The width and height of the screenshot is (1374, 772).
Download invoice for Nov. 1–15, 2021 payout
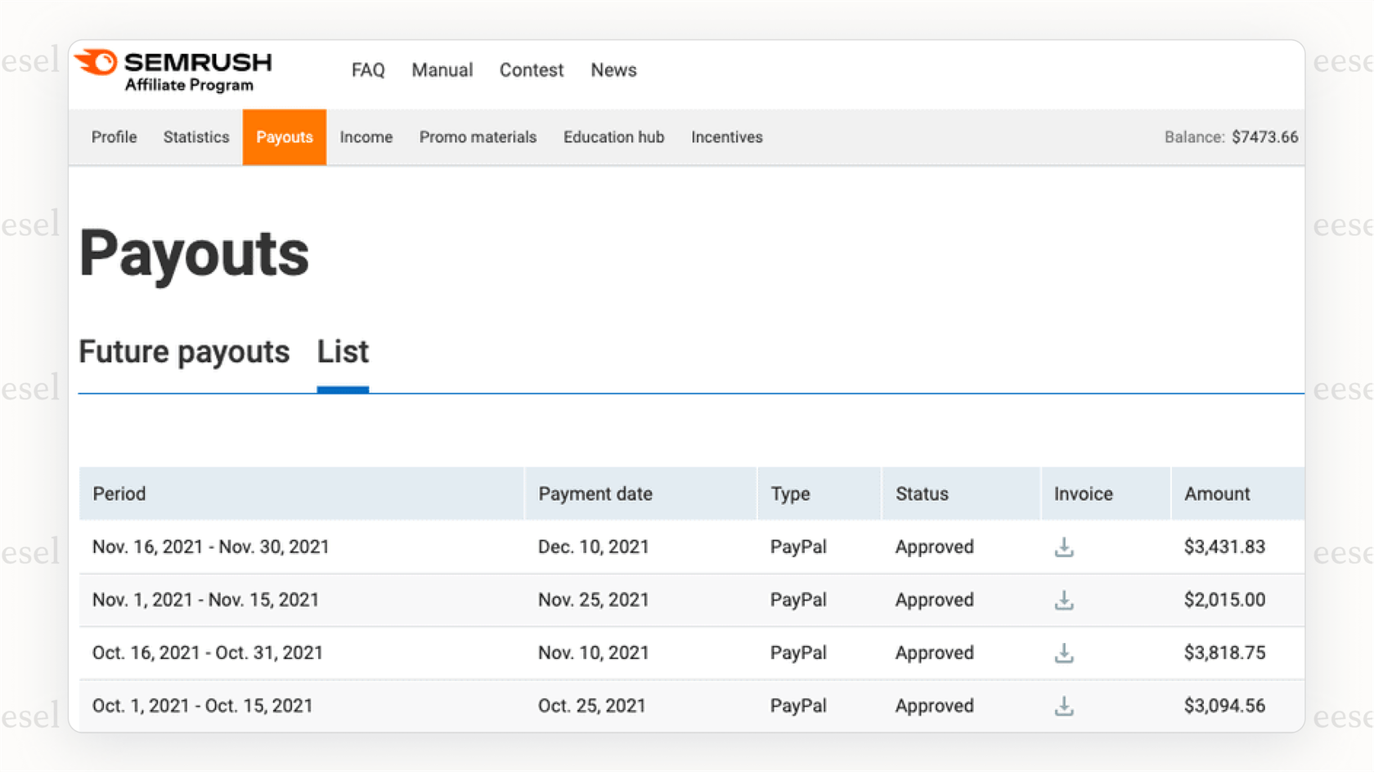[x=1063, y=600]
